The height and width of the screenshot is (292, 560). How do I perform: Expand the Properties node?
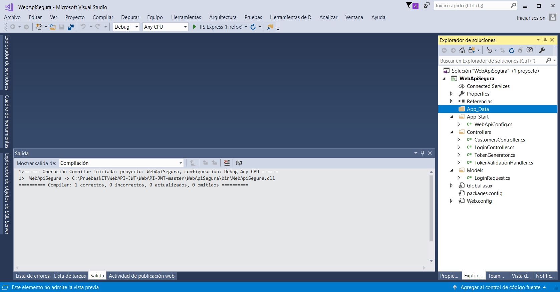tap(451, 94)
